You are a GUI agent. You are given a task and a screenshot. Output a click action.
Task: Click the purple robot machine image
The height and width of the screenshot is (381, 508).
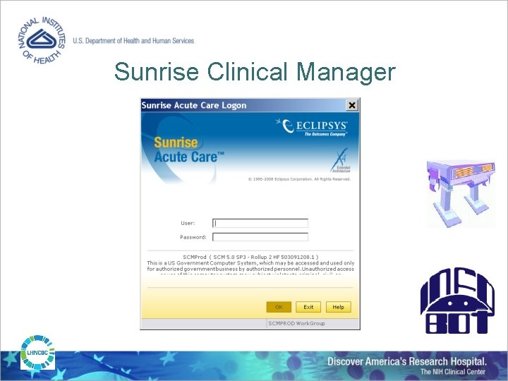pos(461,193)
